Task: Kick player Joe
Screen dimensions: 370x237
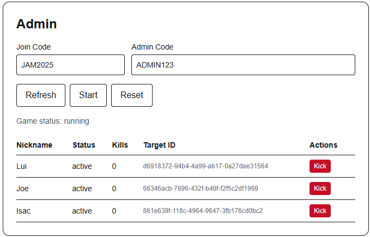Action: [320, 189]
